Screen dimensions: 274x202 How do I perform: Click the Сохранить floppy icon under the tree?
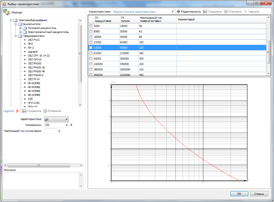(24, 111)
